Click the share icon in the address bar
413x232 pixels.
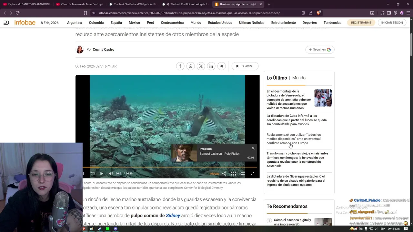click(x=310, y=13)
